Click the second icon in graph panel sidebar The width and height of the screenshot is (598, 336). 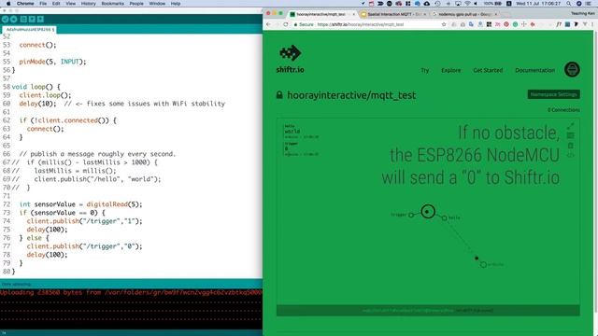pyautogui.click(x=571, y=135)
